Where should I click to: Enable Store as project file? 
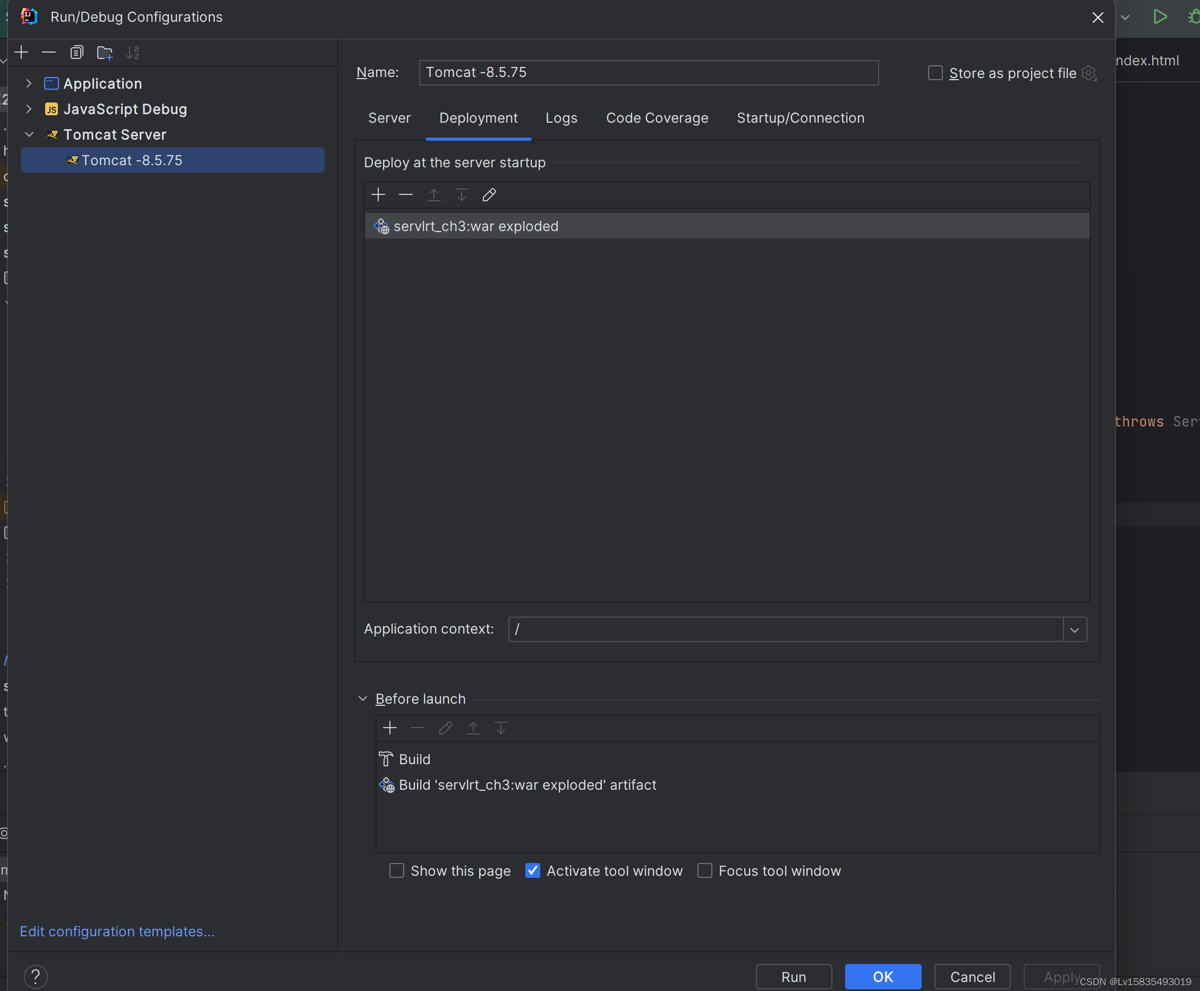(x=935, y=73)
